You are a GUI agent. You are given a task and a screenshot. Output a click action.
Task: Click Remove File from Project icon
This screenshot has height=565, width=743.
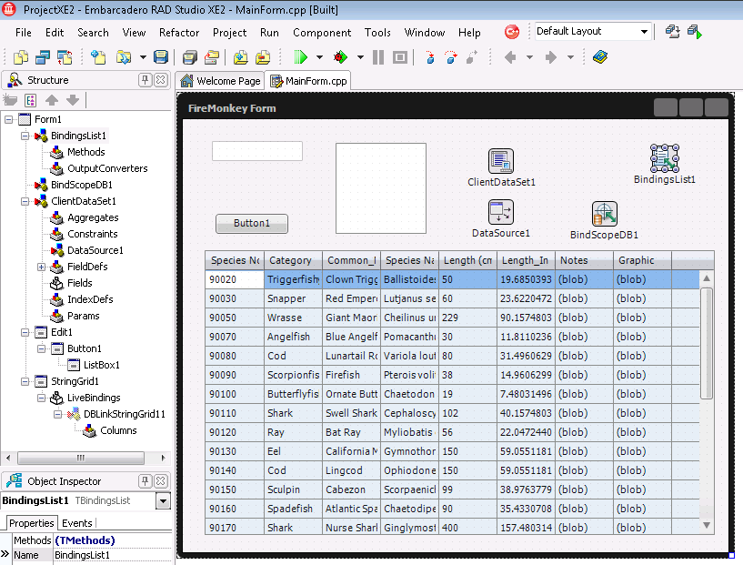[263, 57]
